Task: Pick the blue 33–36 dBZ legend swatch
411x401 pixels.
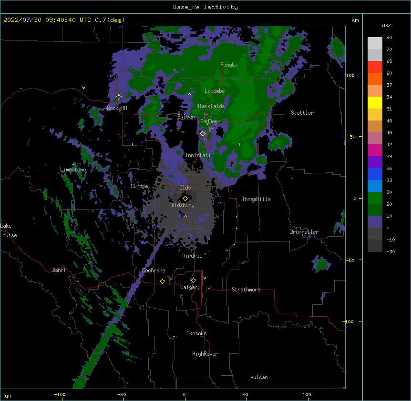Action: click(375, 174)
